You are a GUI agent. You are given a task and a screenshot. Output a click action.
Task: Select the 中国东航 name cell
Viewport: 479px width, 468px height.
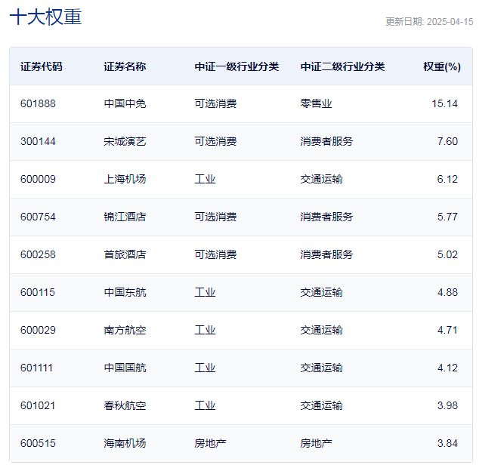(125, 292)
